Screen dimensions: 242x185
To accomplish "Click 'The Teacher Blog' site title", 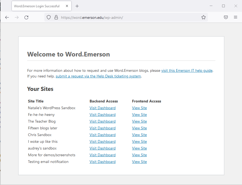I will tap(42, 122).
